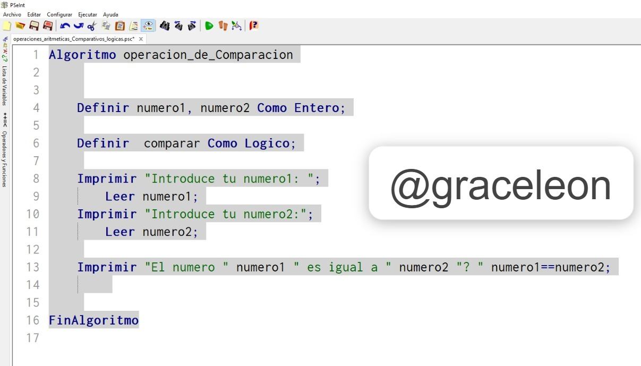Click 'Algoritmo' keyword on line 1
Screen dimensions: 641x366
82,55
